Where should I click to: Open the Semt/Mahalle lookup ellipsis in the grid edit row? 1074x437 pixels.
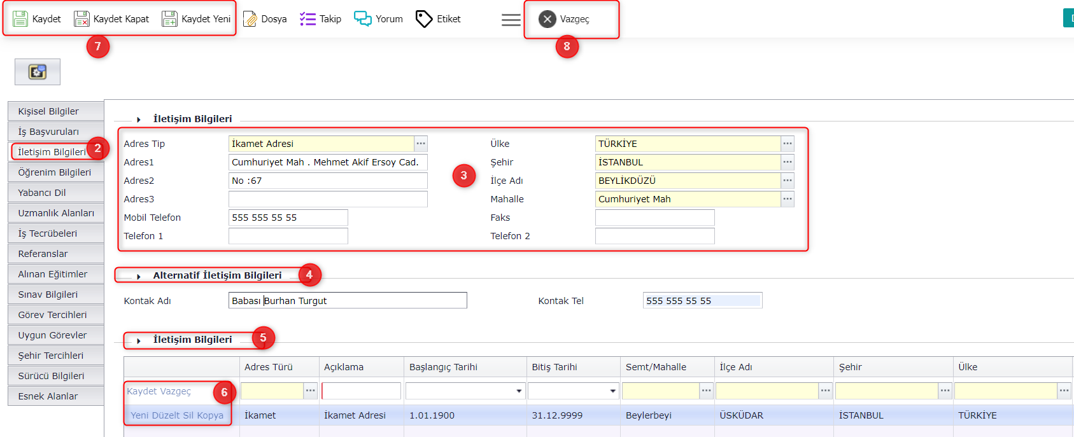(706, 391)
